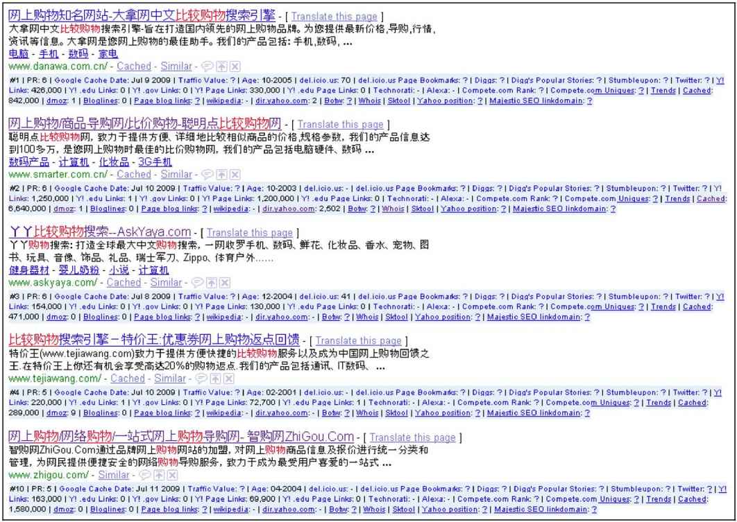Screen dimensions: 737x522
Task: Remove the smarter.com.cn result using the X icon
Action: (x=235, y=174)
